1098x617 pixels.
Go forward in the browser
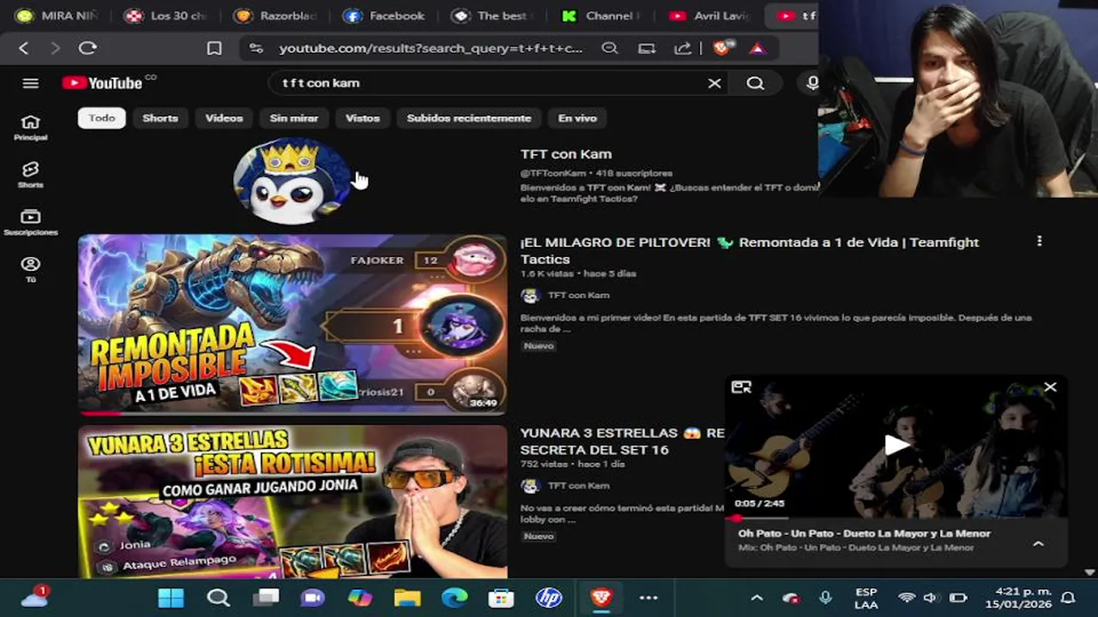55,49
